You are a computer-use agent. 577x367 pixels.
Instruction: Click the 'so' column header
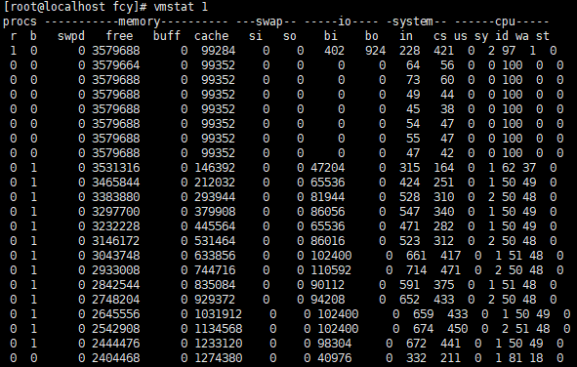tap(290, 36)
